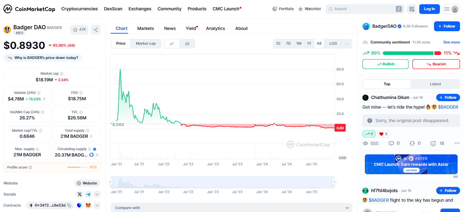Vote Bullish on community sentiment

pos(385,64)
